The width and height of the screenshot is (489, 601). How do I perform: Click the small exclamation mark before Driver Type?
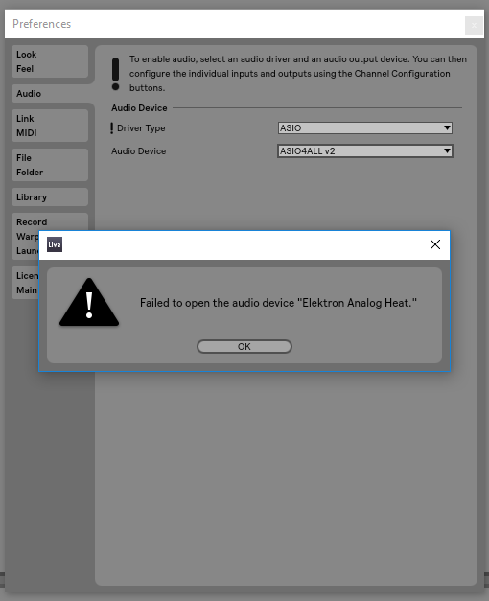[x=111, y=128]
